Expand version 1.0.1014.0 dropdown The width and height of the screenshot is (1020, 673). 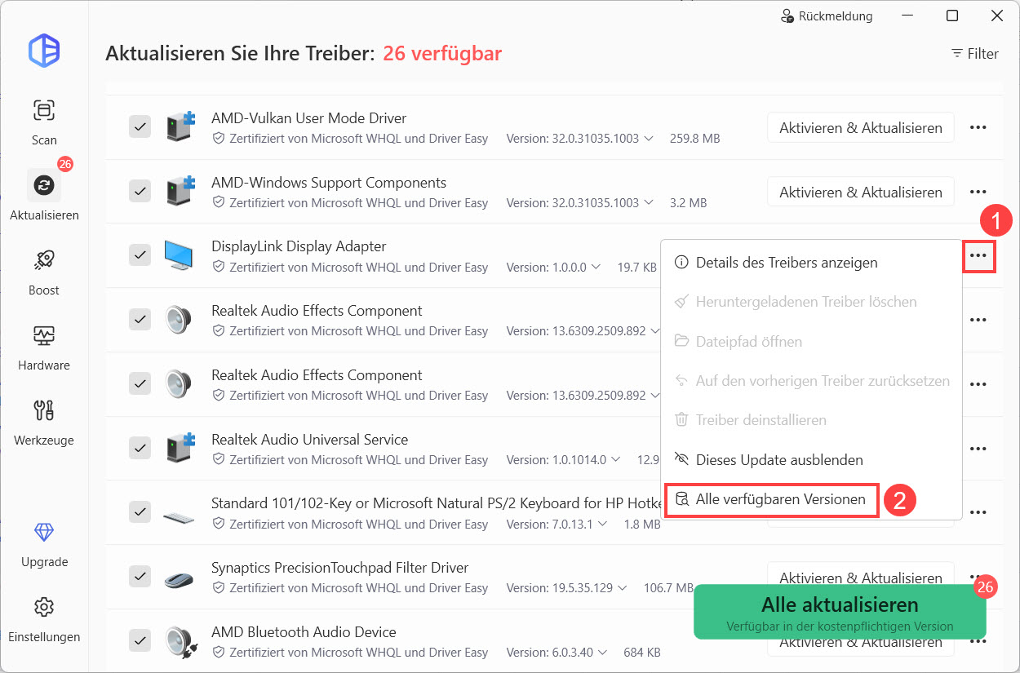click(616, 460)
